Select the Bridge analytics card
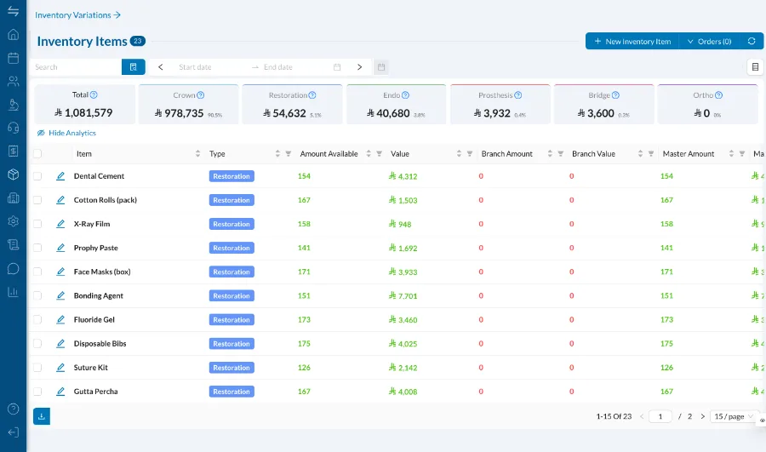Image resolution: width=766 pixels, height=452 pixels. point(603,105)
